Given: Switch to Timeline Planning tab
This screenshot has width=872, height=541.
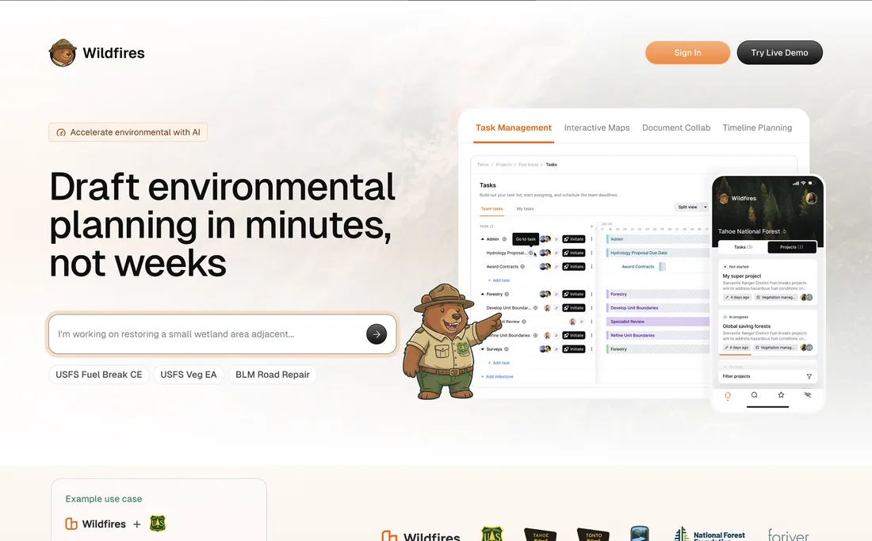Looking at the screenshot, I should [757, 128].
